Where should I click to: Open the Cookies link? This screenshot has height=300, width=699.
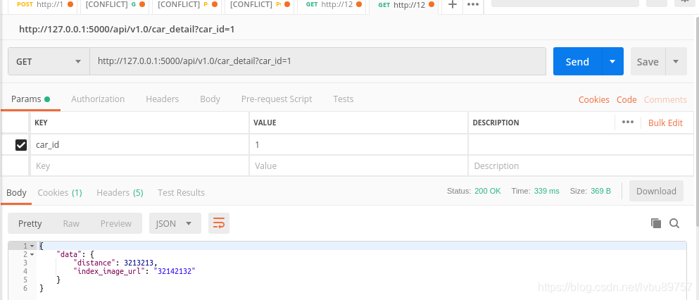(x=594, y=99)
